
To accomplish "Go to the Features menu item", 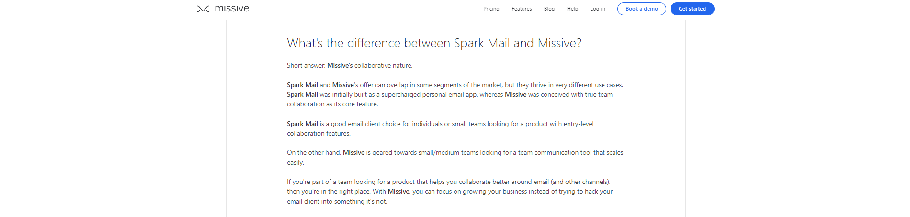I will point(522,9).
